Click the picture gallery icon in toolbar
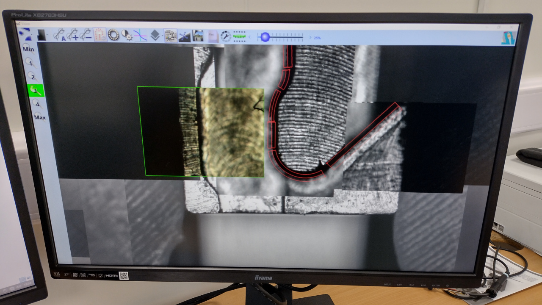The height and width of the screenshot is (305, 542). tap(198, 36)
